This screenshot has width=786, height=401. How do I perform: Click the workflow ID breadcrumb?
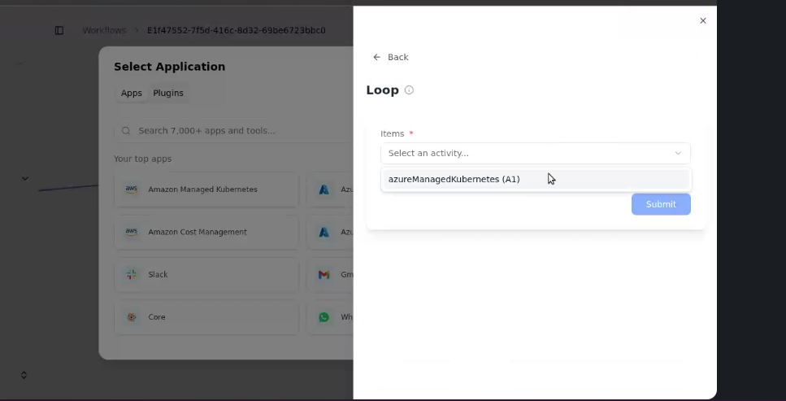click(x=236, y=31)
